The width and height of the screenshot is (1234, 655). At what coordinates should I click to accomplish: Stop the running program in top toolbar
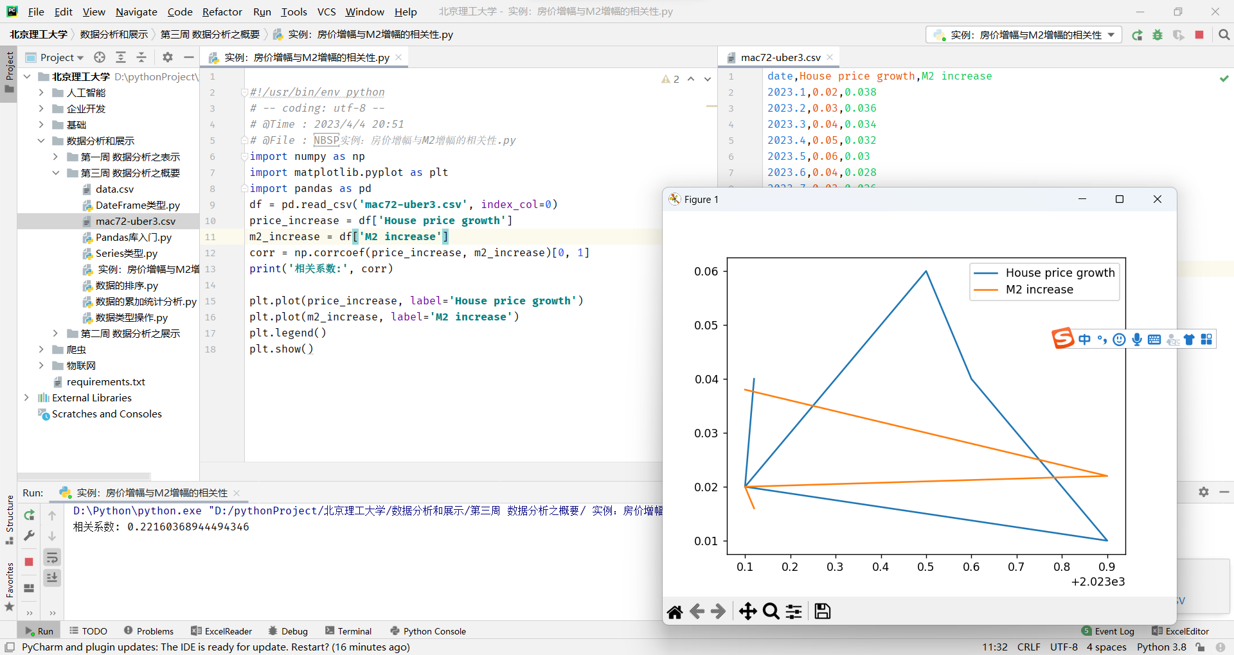[x=1199, y=35]
